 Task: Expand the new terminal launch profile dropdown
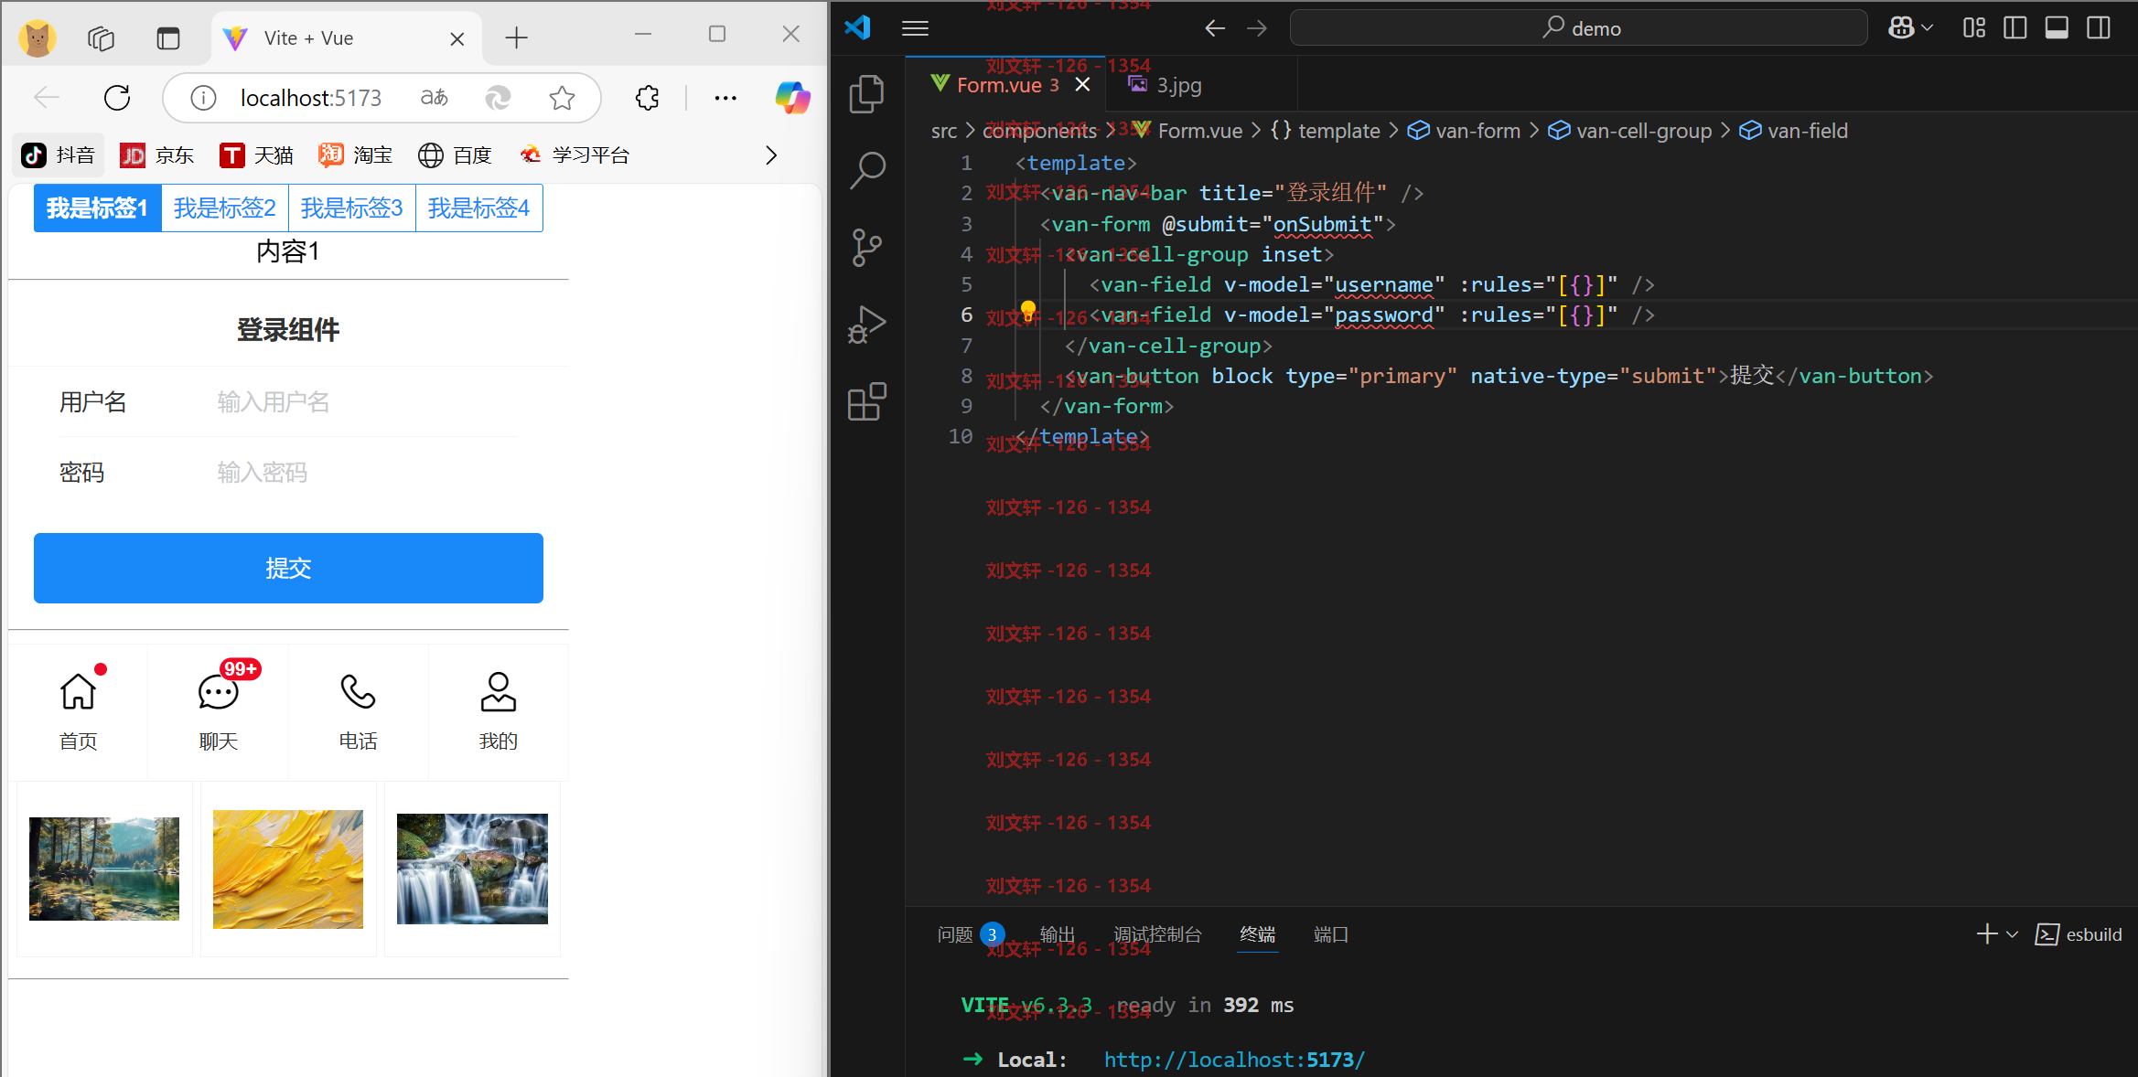(2013, 934)
